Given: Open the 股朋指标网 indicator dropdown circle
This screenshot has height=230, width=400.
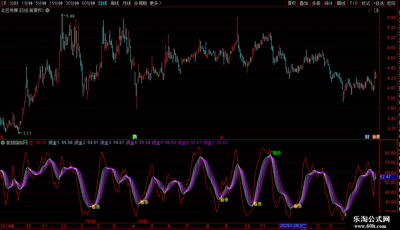Looking at the screenshot, I should point(3,143).
